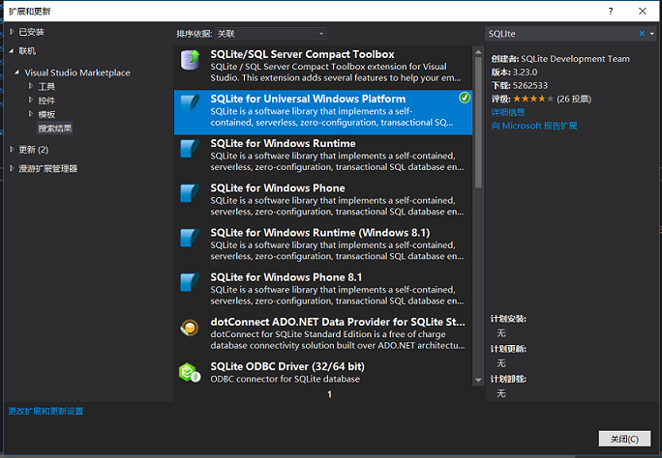Select SQLite/SQL Server Compact Toolbox title
The image size is (662, 458).
pyautogui.click(x=302, y=54)
